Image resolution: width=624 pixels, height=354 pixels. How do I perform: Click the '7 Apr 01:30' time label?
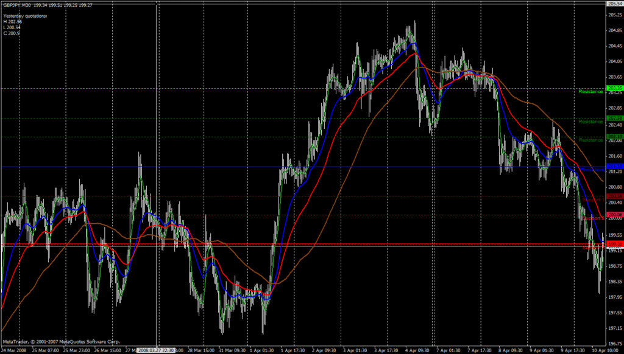click(x=448, y=351)
